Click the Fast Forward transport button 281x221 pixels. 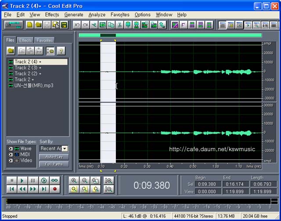point(33,189)
